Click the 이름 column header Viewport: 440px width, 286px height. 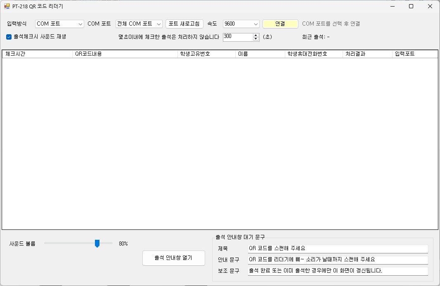260,54
